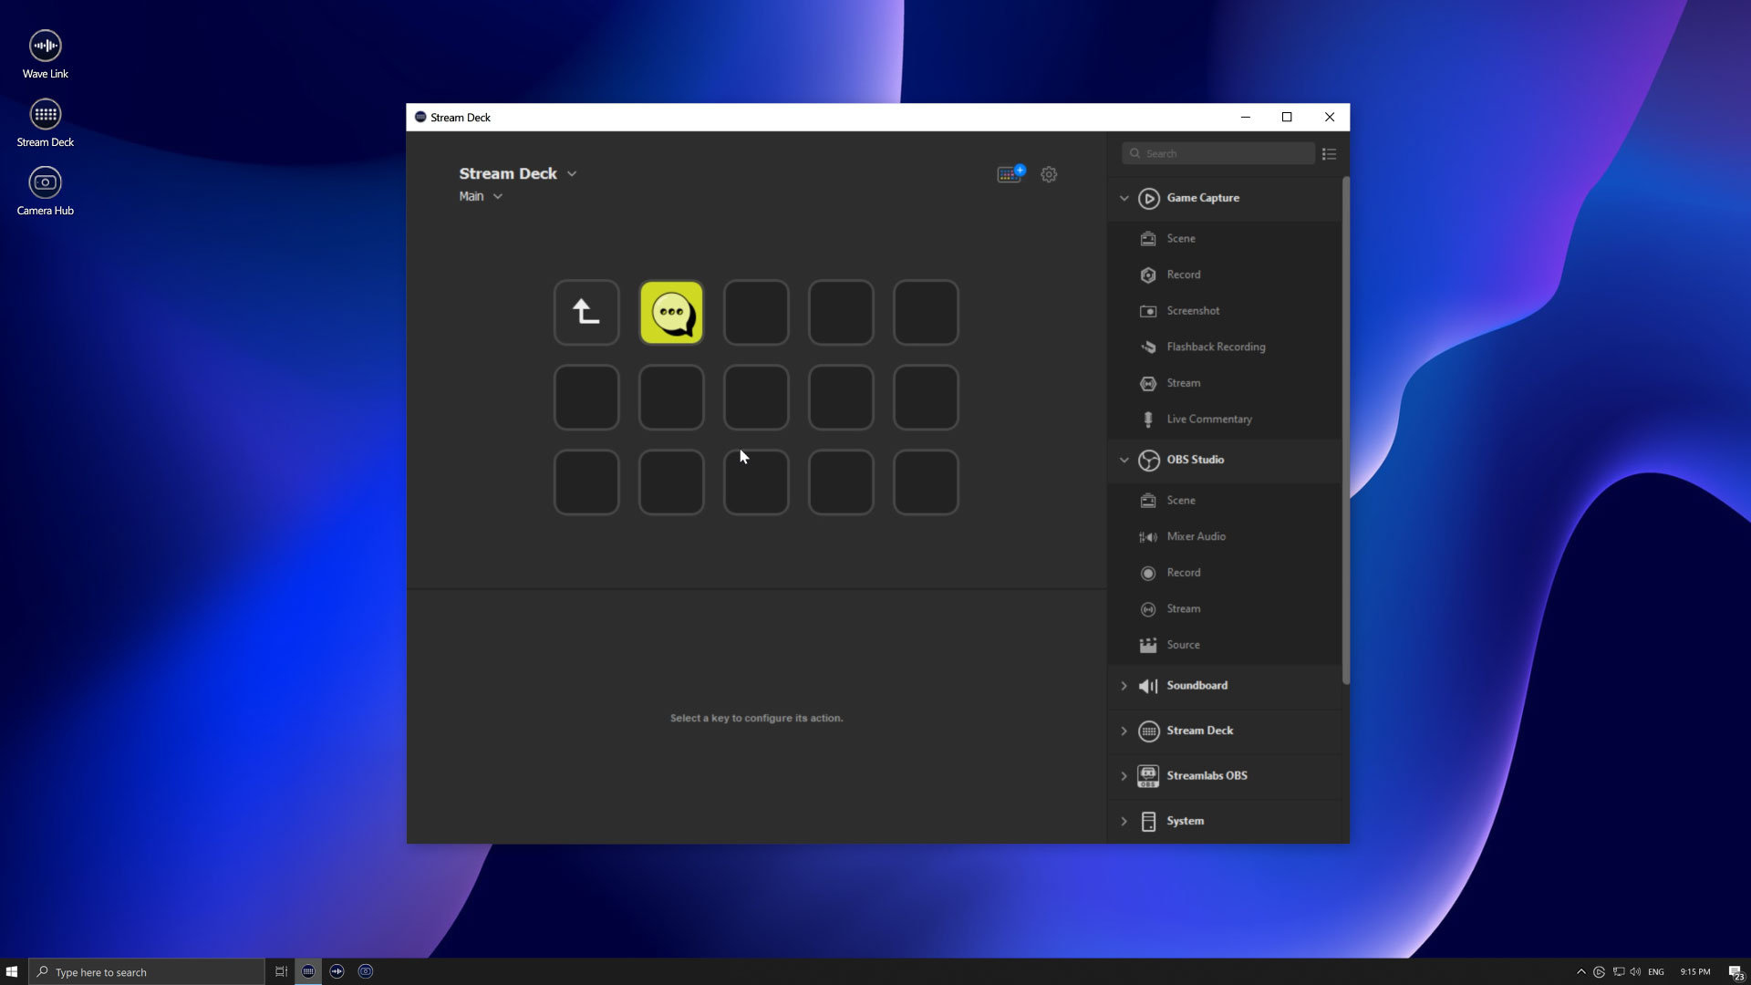Open Task View on the taskbar
Image resolution: width=1751 pixels, height=985 pixels.
281,971
